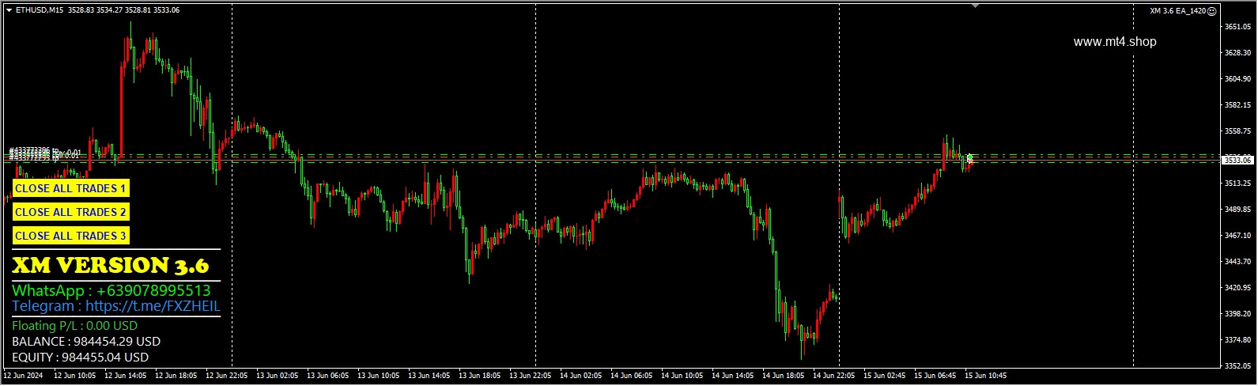Click time axis label 14 Jun 10:05
The height and width of the screenshot is (386, 1258).
coord(682,377)
